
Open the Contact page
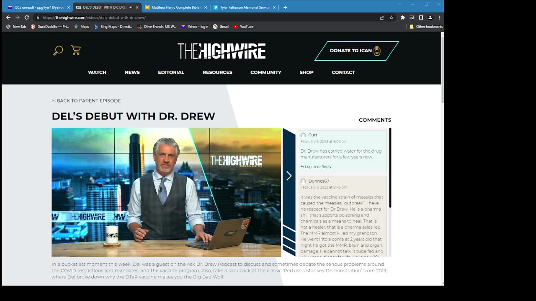point(343,72)
